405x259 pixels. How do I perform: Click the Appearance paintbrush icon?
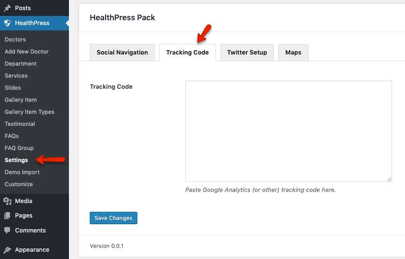pyautogui.click(x=7, y=250)
